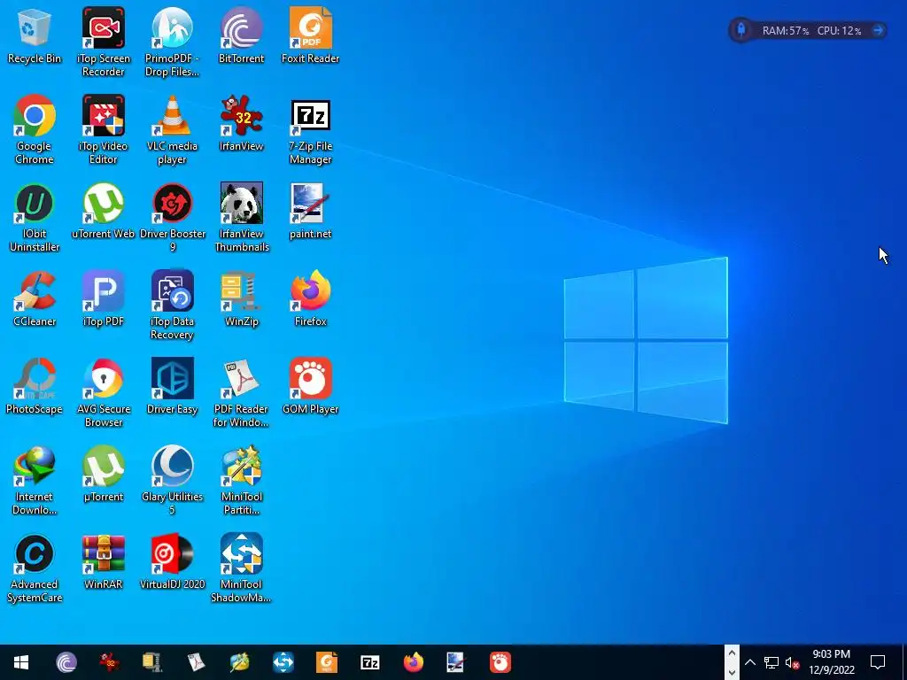The width and height of the screenshot is (907, 680).
Task: Open the clock showing 9:03 PM
Action: [x=831, y=662]
